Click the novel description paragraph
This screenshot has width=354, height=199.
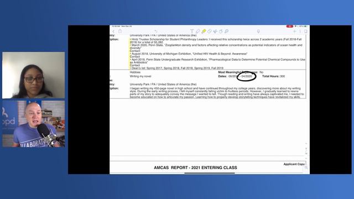(217, 92)
